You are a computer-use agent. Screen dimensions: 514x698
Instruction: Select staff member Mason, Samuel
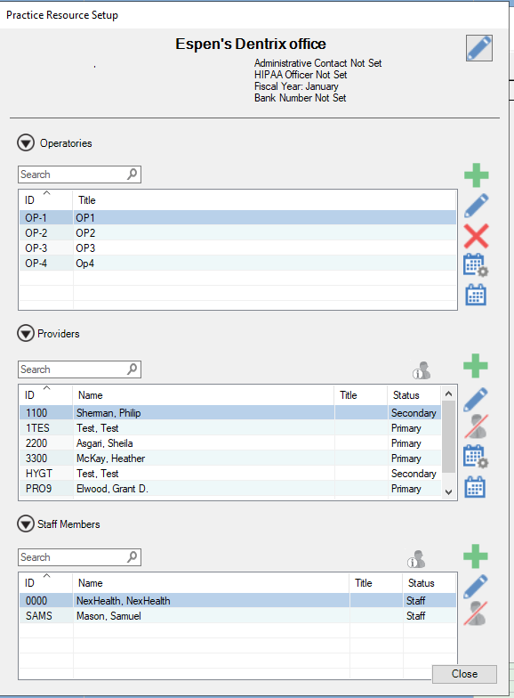238,616
